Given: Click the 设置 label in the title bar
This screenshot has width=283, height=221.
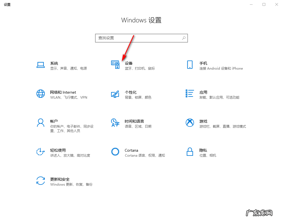Looking at the screenshot, I should click(7, 4).
